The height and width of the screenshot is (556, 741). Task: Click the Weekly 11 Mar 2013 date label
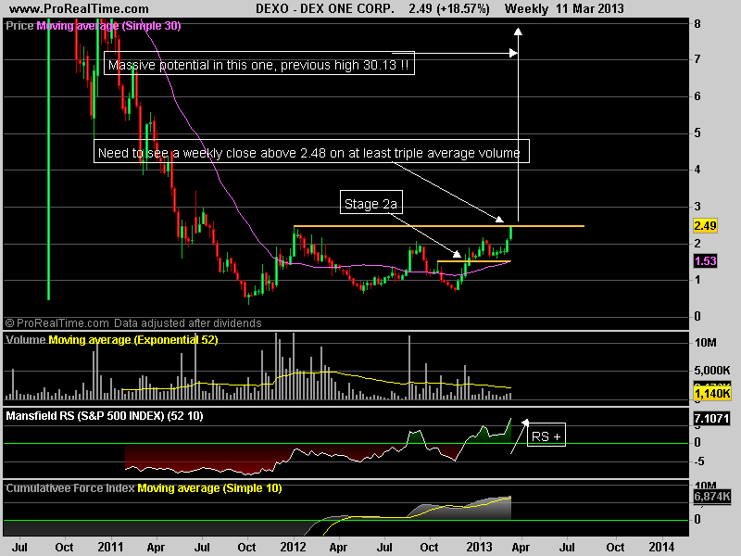tap(564, 8)
